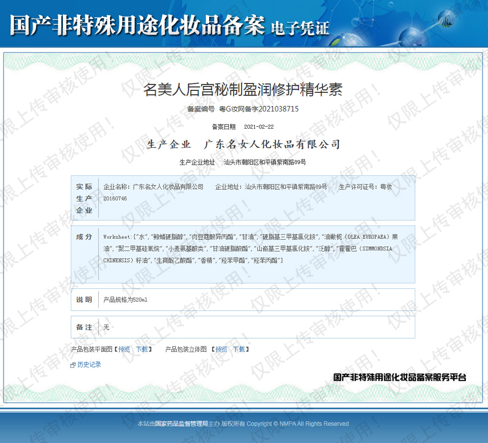Click footer Copyright NMPA All Rights Reserved
The height and width of the screenshot is (443, 488).
[x=297, y=424]
